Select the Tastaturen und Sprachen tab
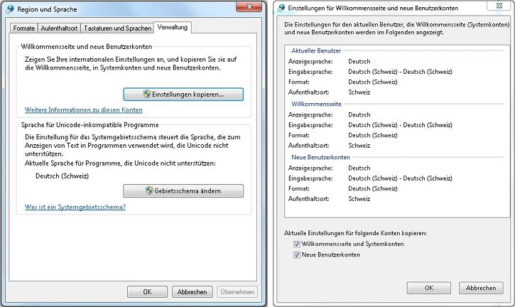The image size is (515, 307). (x=117, y=28)
